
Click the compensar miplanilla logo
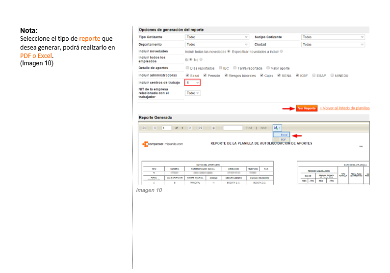tap(163, 144)
